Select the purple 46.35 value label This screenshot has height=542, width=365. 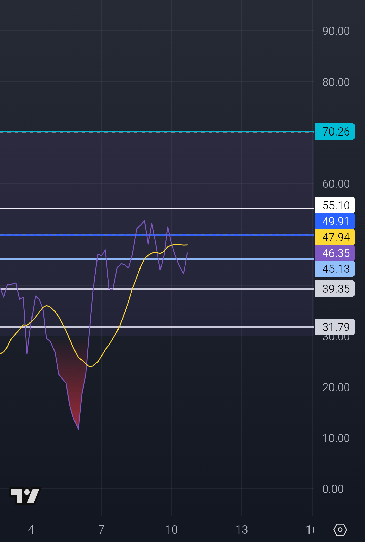tap(335, 253)
